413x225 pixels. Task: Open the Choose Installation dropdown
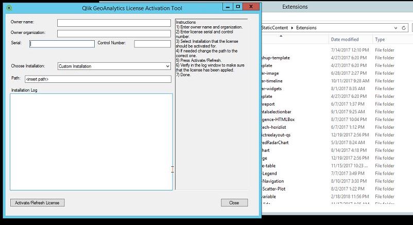pyautogui.click(x=114, y=66)
